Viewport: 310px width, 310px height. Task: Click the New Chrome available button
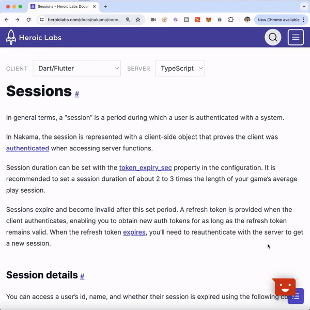(279, 20)
